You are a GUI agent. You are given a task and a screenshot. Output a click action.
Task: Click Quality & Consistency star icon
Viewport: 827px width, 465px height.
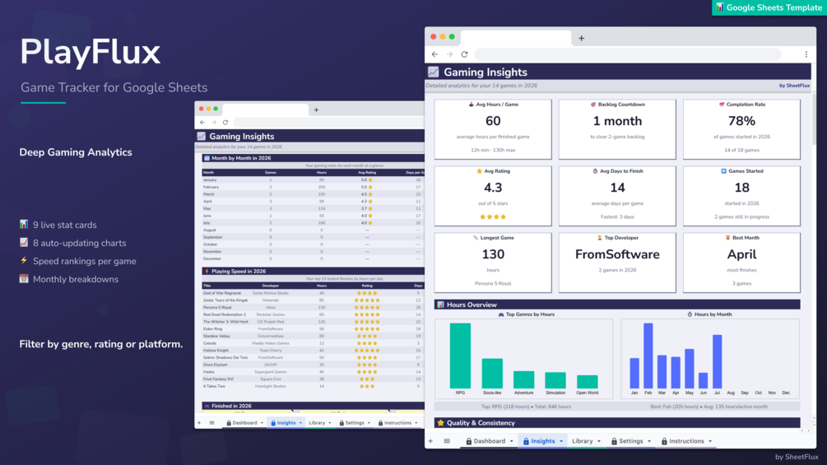point(440,423)
